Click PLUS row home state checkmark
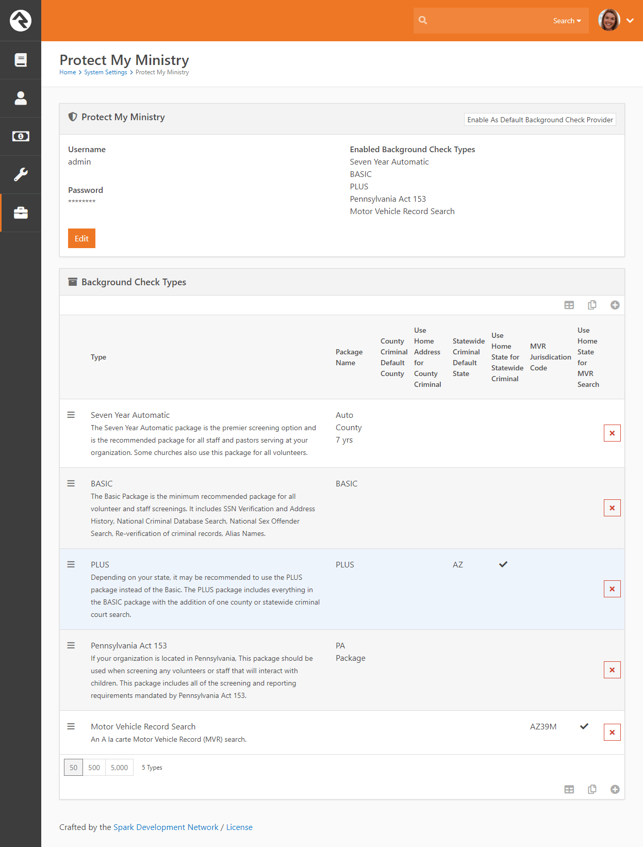643x847 pixels. coord(503,564)
